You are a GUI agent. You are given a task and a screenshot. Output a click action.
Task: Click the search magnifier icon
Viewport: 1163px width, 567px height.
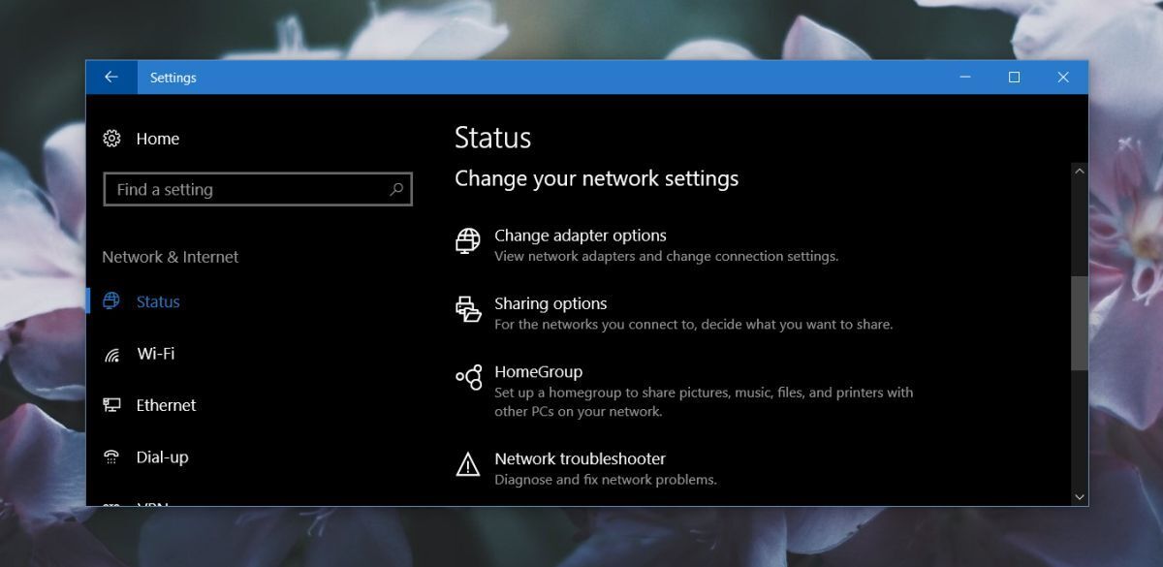[x=396, y=190]
